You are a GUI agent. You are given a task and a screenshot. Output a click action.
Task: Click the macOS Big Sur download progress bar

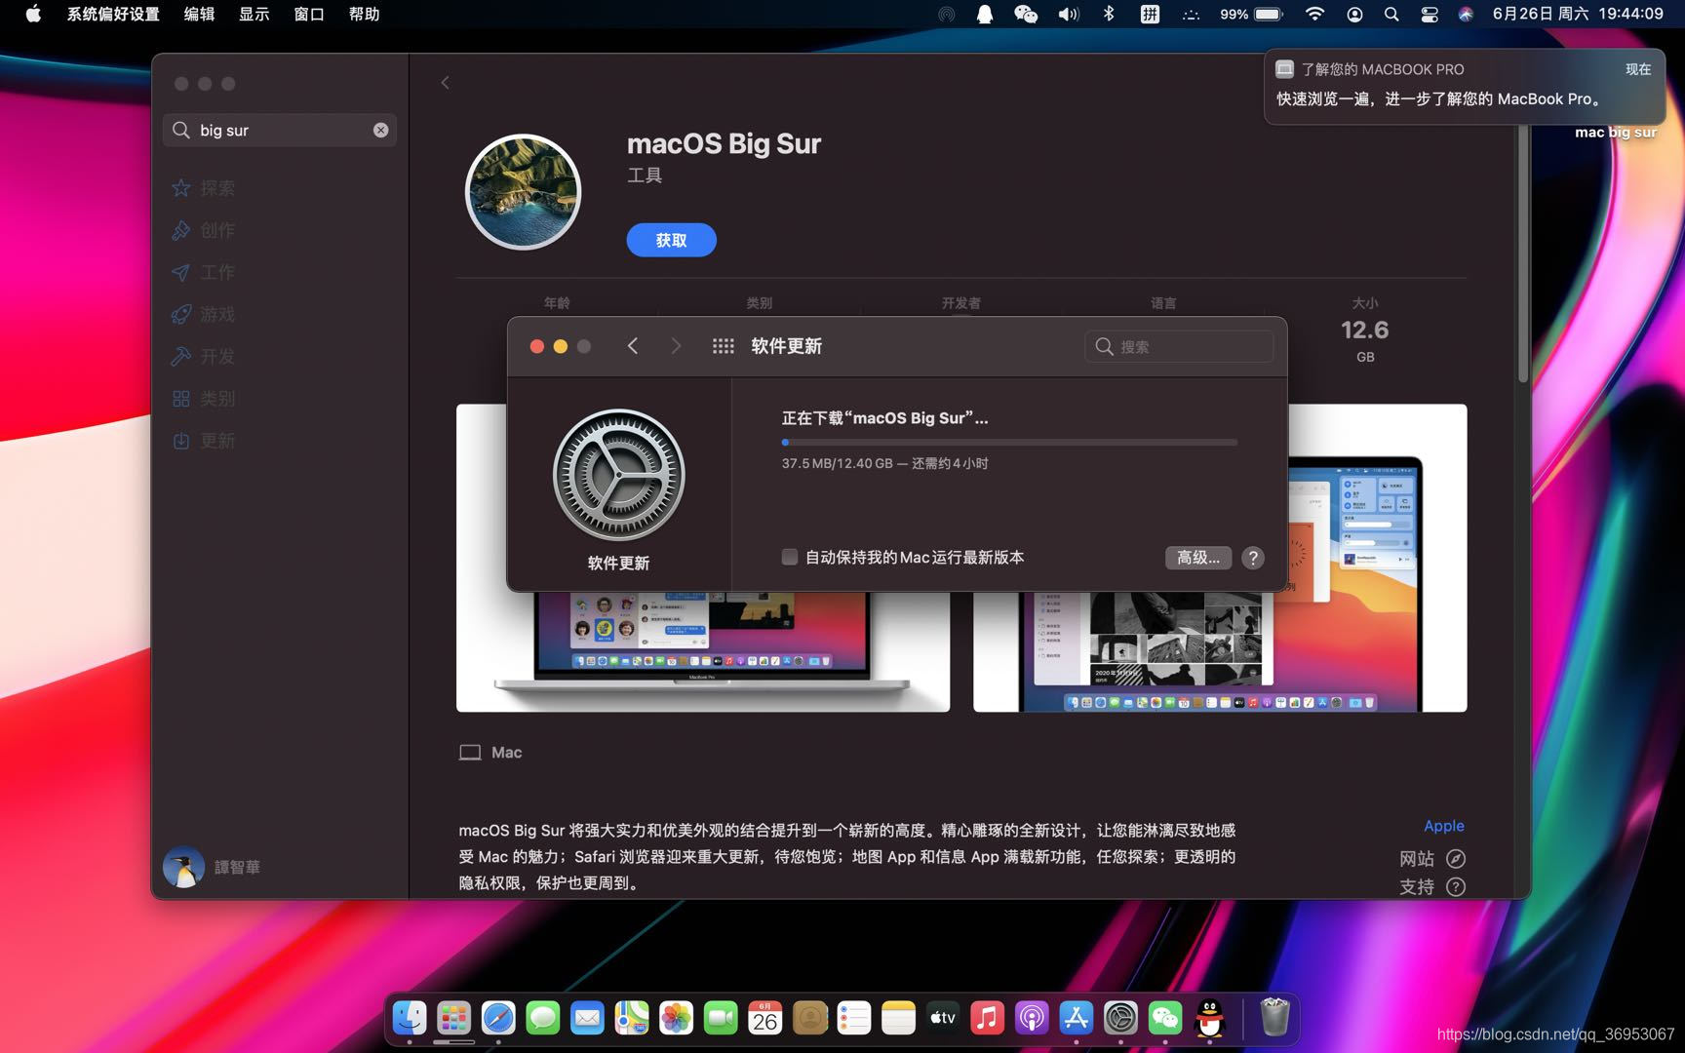(1009, 443)
